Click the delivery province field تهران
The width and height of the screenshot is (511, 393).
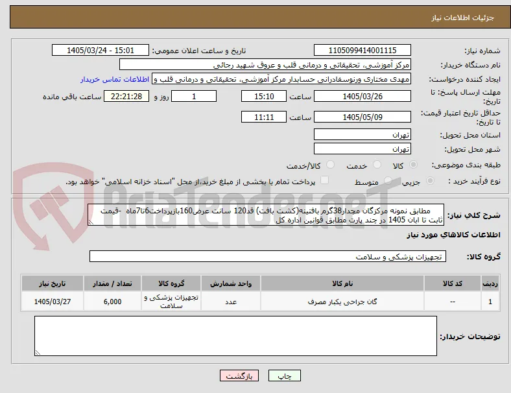tap(362, 134)
